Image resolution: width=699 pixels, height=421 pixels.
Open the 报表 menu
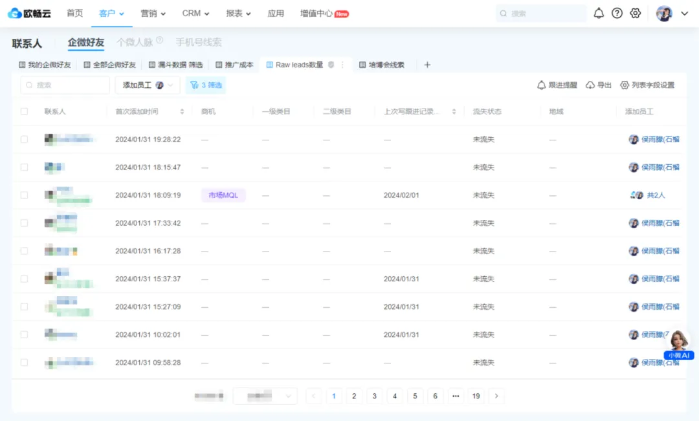238,13
